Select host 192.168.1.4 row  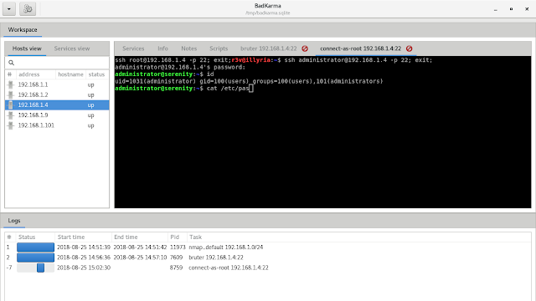coord(57,105)
